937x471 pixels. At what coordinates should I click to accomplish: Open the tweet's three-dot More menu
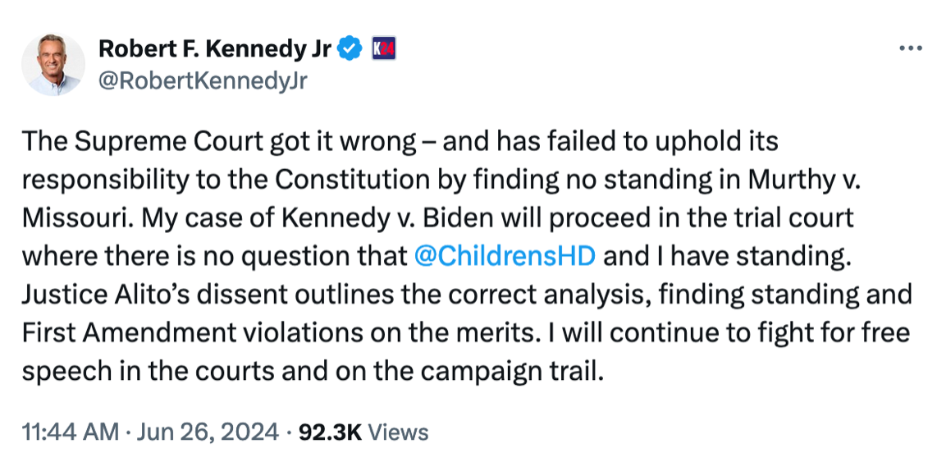click(x=911, y=48)
